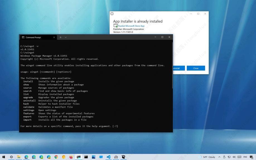
Task: Open the Windows Start menu
Action: pyautogui.click(x=4, y=157)
